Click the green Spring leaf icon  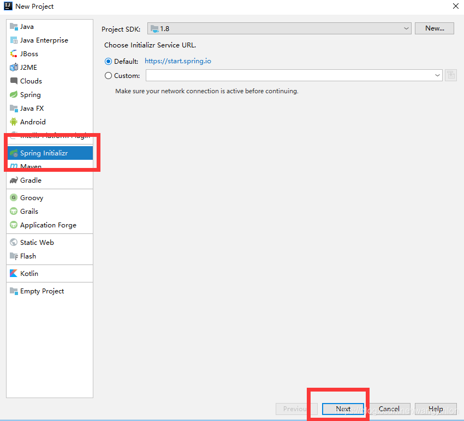click(14, 94)
